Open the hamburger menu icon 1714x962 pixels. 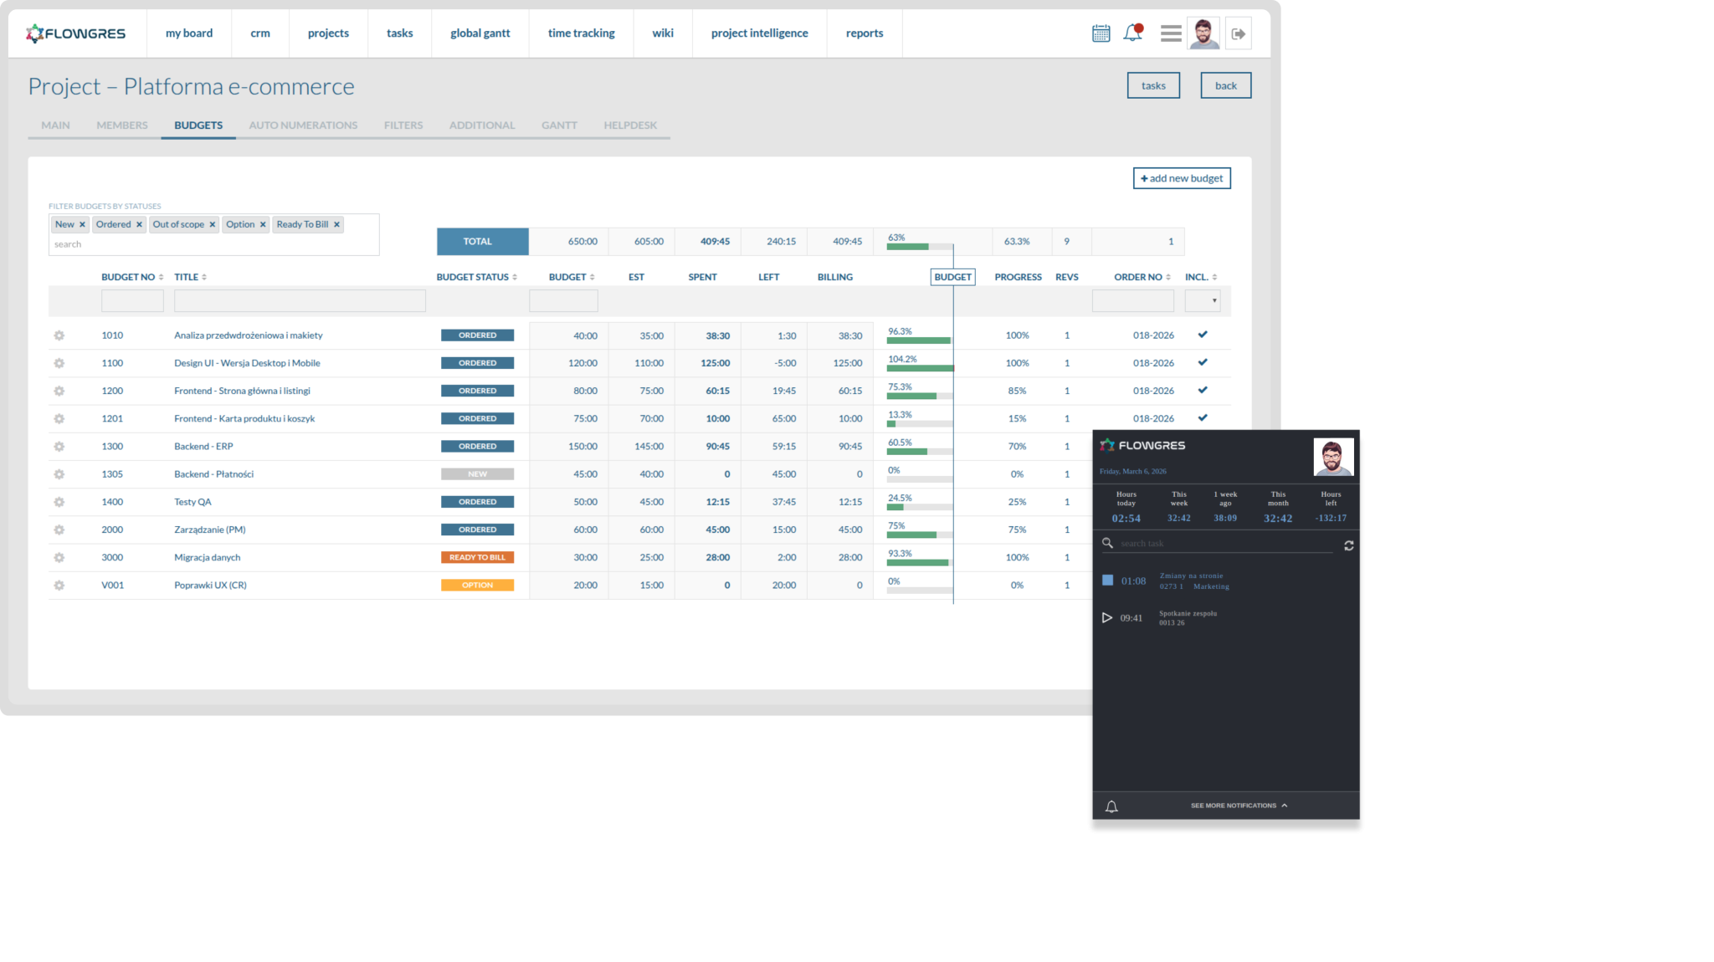tap(1171, 33)
